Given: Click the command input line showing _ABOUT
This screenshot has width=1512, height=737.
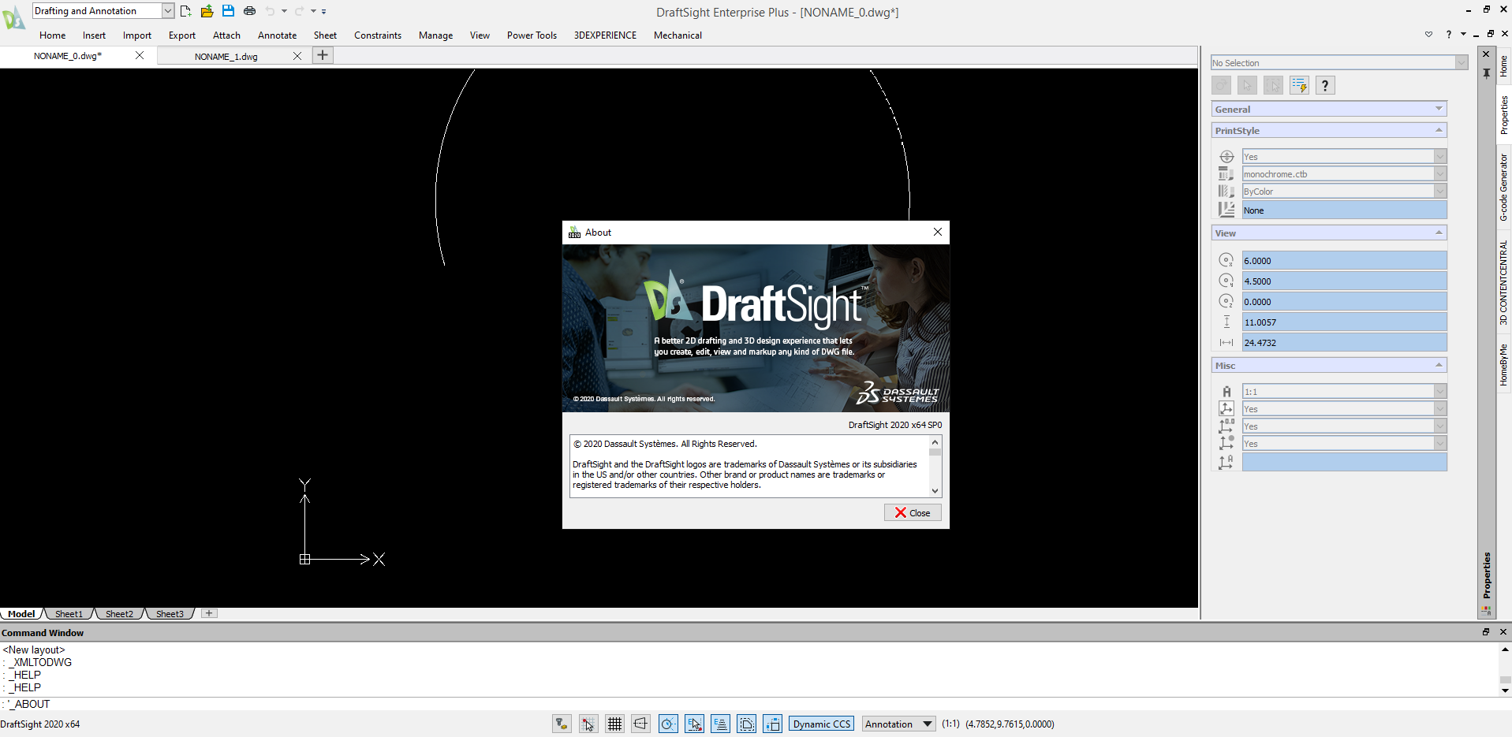Looking at the screenshot, I should [749, 704].
